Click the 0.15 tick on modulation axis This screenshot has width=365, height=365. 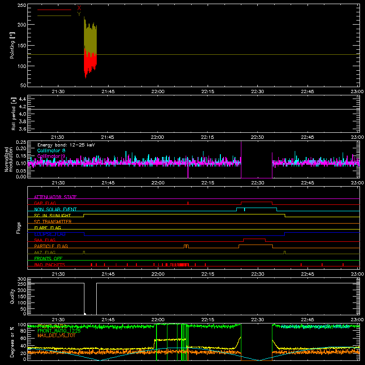coord(21,156)
